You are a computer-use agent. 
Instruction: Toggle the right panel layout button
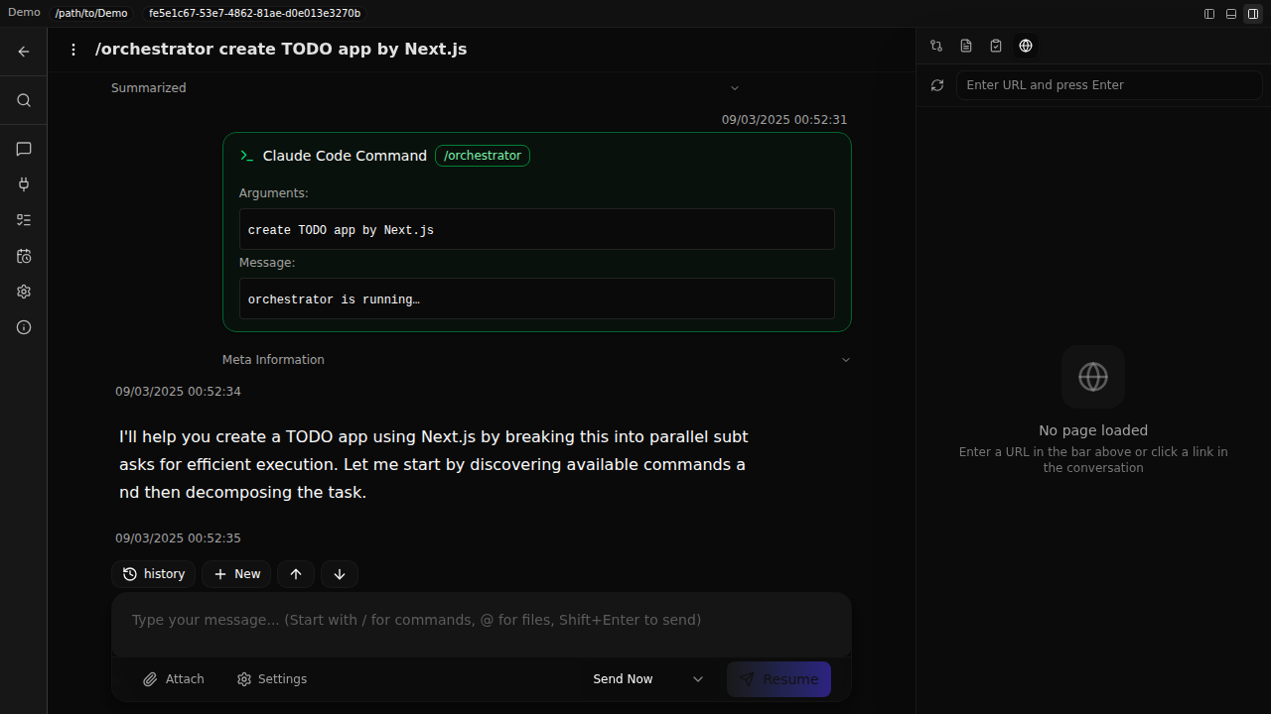[x=1253, y=14]
